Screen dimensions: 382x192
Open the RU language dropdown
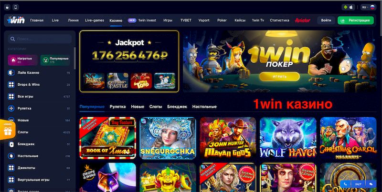pos(368,7)
